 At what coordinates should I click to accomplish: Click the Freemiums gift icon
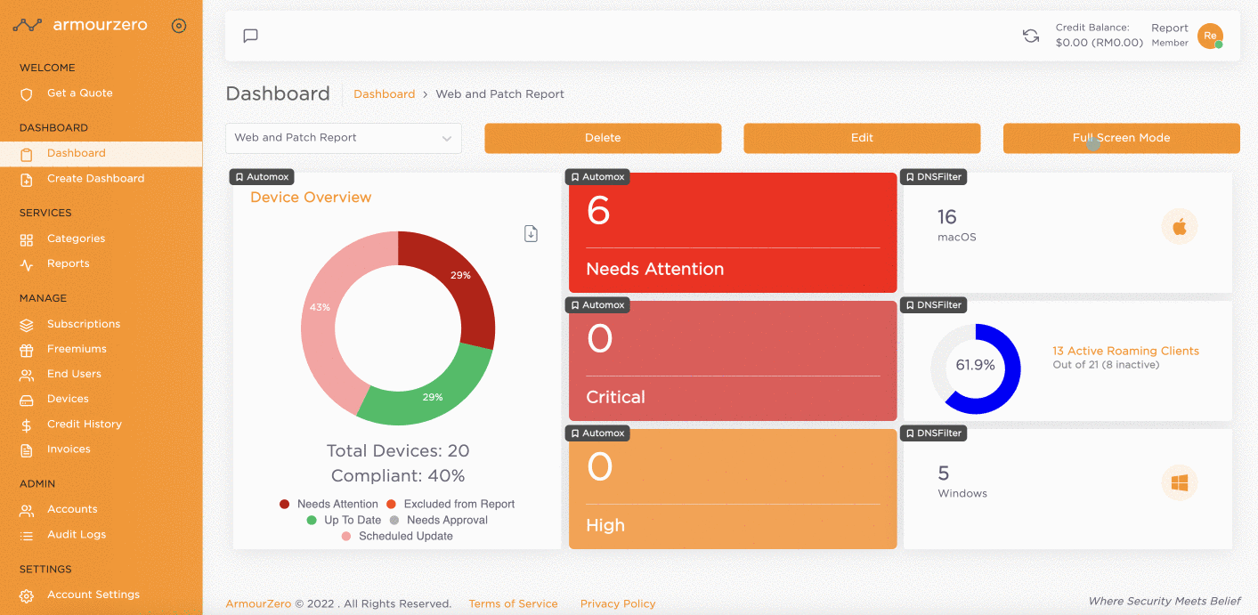point(27,350)
